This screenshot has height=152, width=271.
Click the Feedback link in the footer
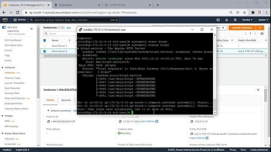pos(7,150)
